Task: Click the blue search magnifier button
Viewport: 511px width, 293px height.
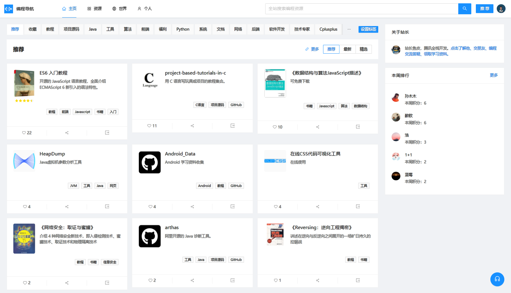Action: point(465,9)
